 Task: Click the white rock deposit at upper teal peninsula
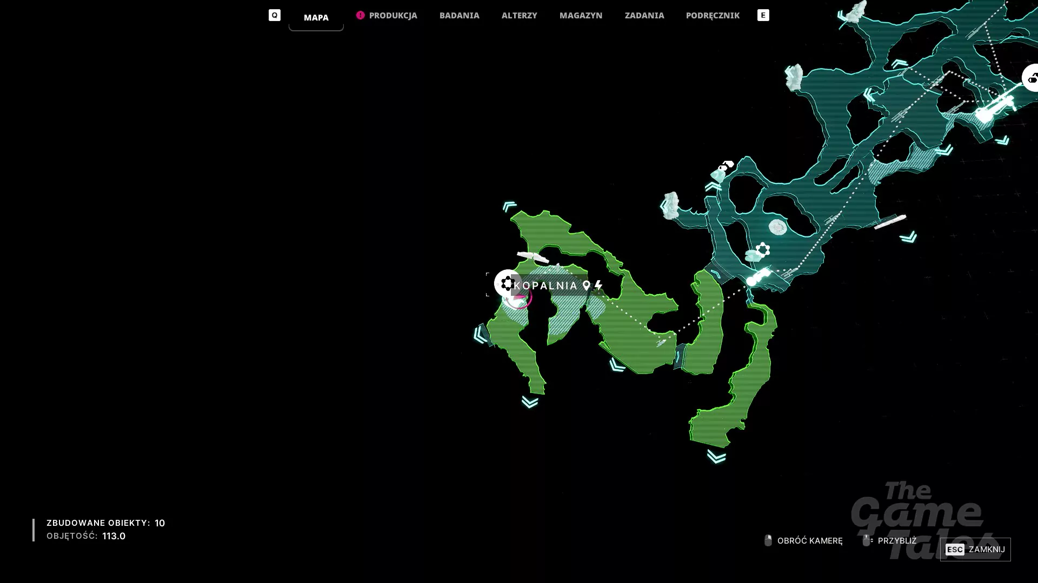click(794, 78)
